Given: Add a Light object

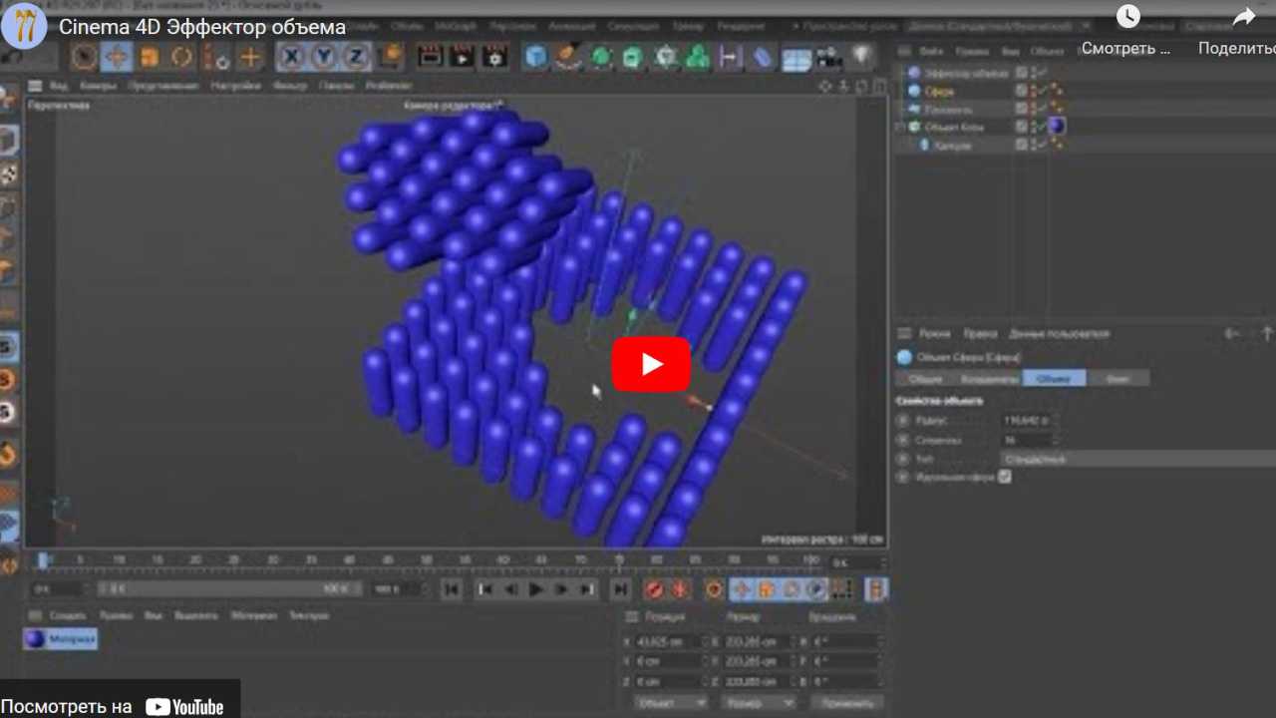Looking at the screenshot, I should [x=861, y=57].
